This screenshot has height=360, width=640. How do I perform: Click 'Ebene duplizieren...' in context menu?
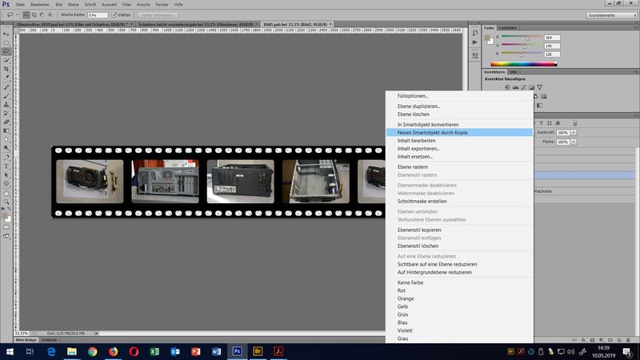418,106
